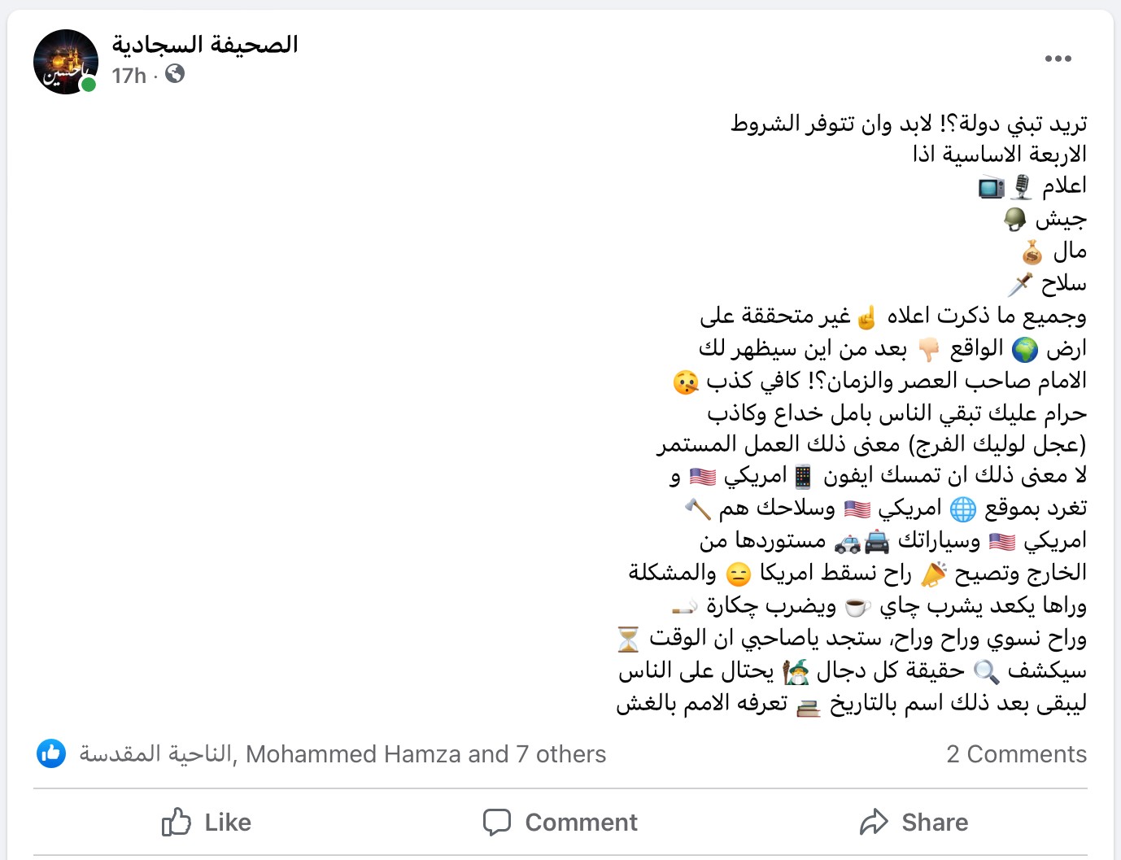Image resolution: width=1121 pixels, height=860 pixels.
Task: Click the page profile picture
Action: [66, 62]
